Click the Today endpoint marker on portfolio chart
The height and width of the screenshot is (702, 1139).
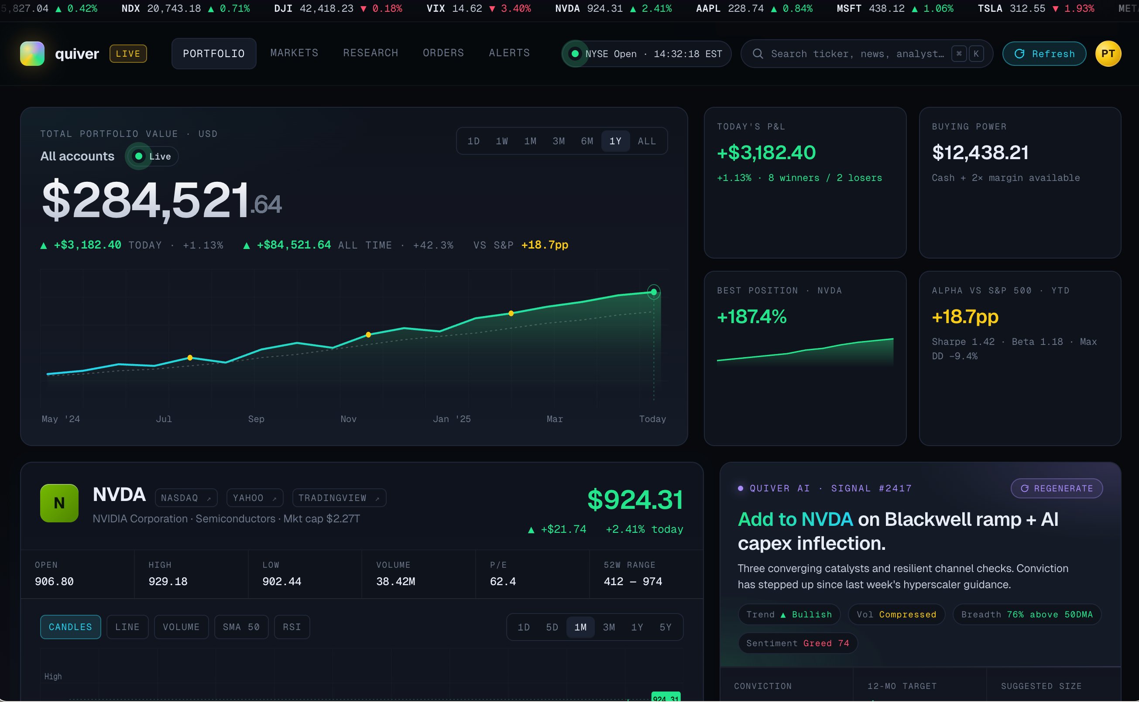click(654, 292)
